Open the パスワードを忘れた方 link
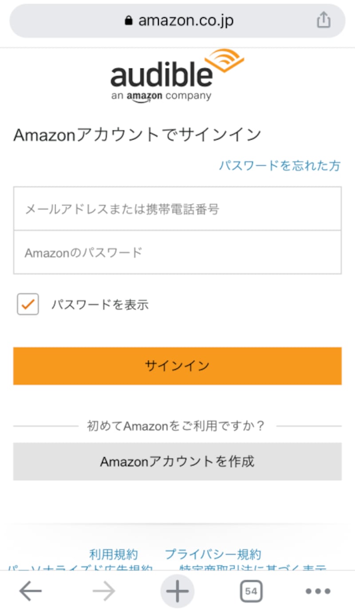Screen dimensions: 355x612 (280, 166)
